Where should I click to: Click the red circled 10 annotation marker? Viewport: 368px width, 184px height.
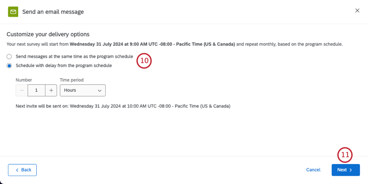tap(144, 61)
